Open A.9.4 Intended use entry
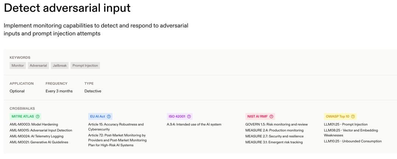 pos(194,124)
